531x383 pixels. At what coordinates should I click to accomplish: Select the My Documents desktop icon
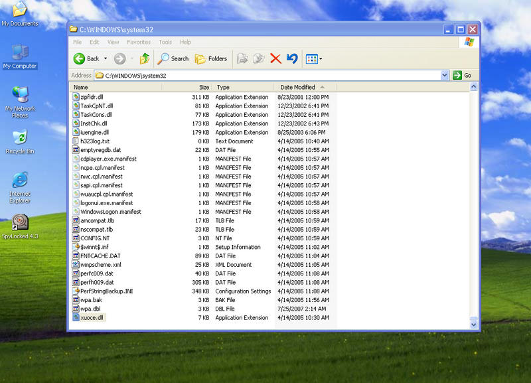(x=20, y=14)
